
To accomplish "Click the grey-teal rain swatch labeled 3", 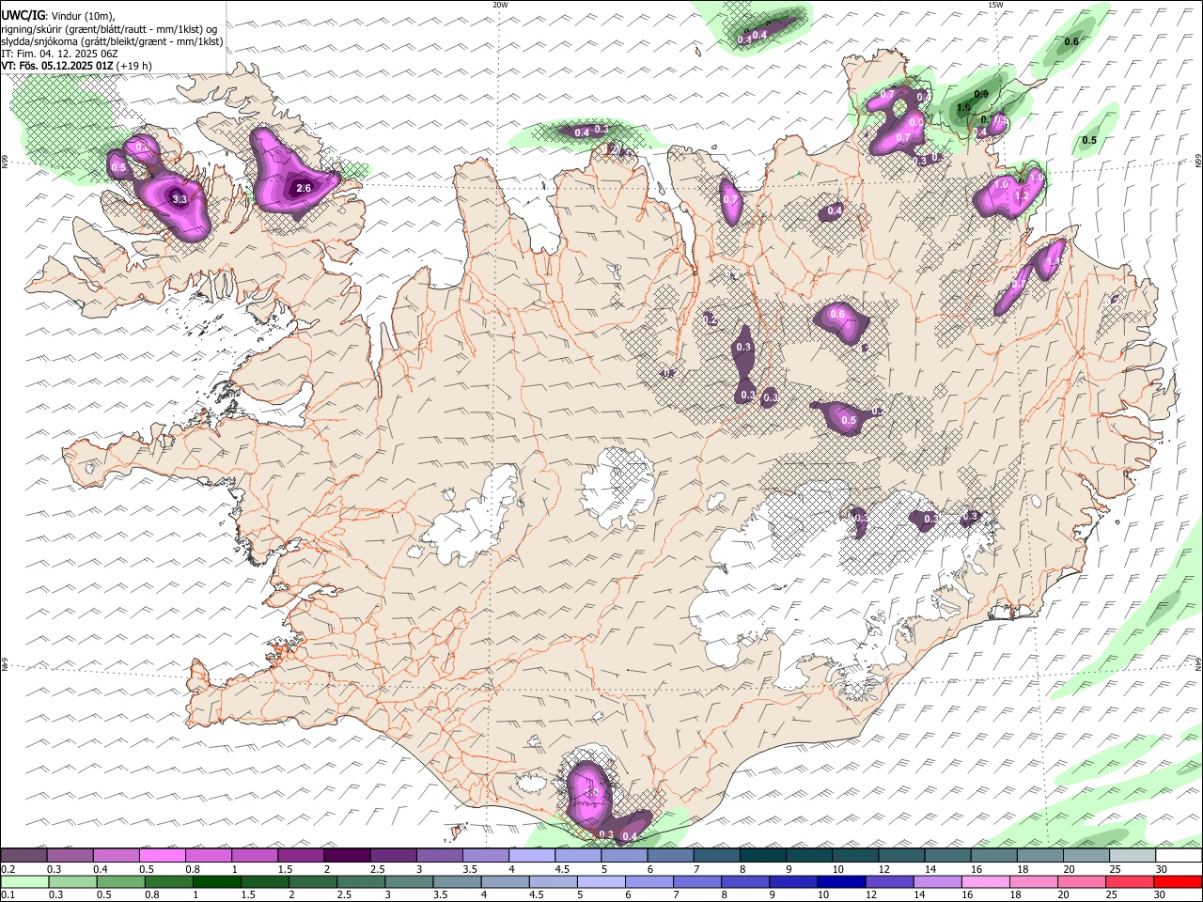I will pyautogui.click(x=407, y=881).
